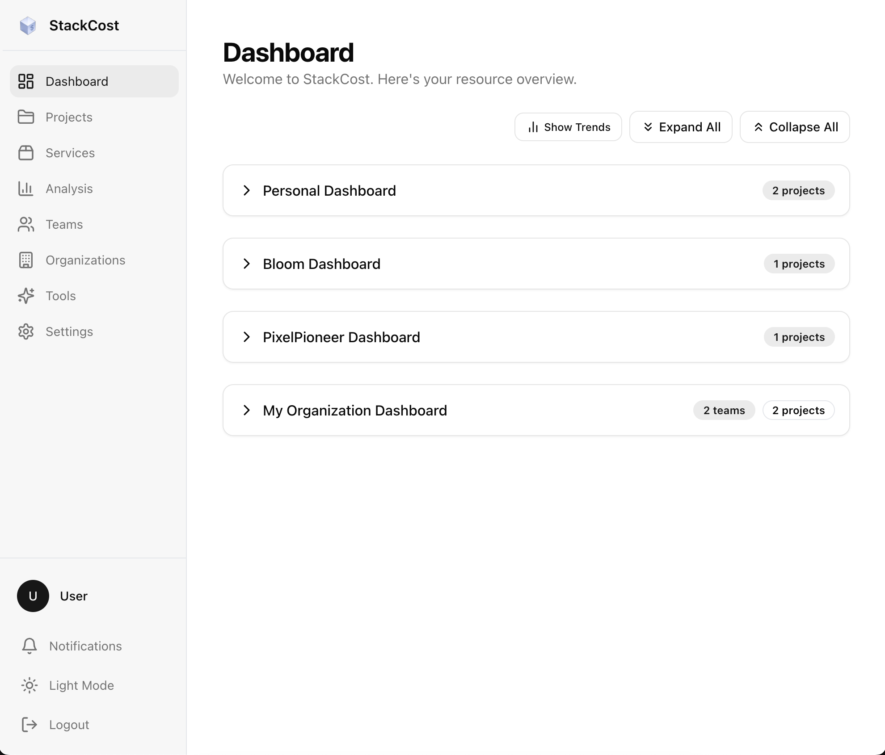Open the Tools page label
Viewport: 885px width, 755px height.
click(61, 296)
